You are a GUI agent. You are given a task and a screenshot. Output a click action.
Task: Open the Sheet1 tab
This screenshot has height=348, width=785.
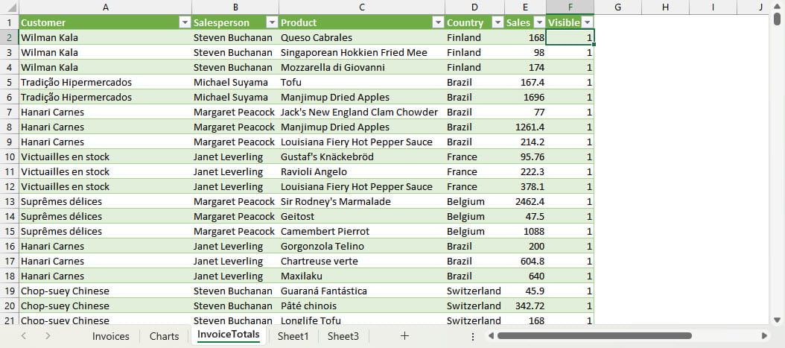pyautogui.click(x=293, y=336)
